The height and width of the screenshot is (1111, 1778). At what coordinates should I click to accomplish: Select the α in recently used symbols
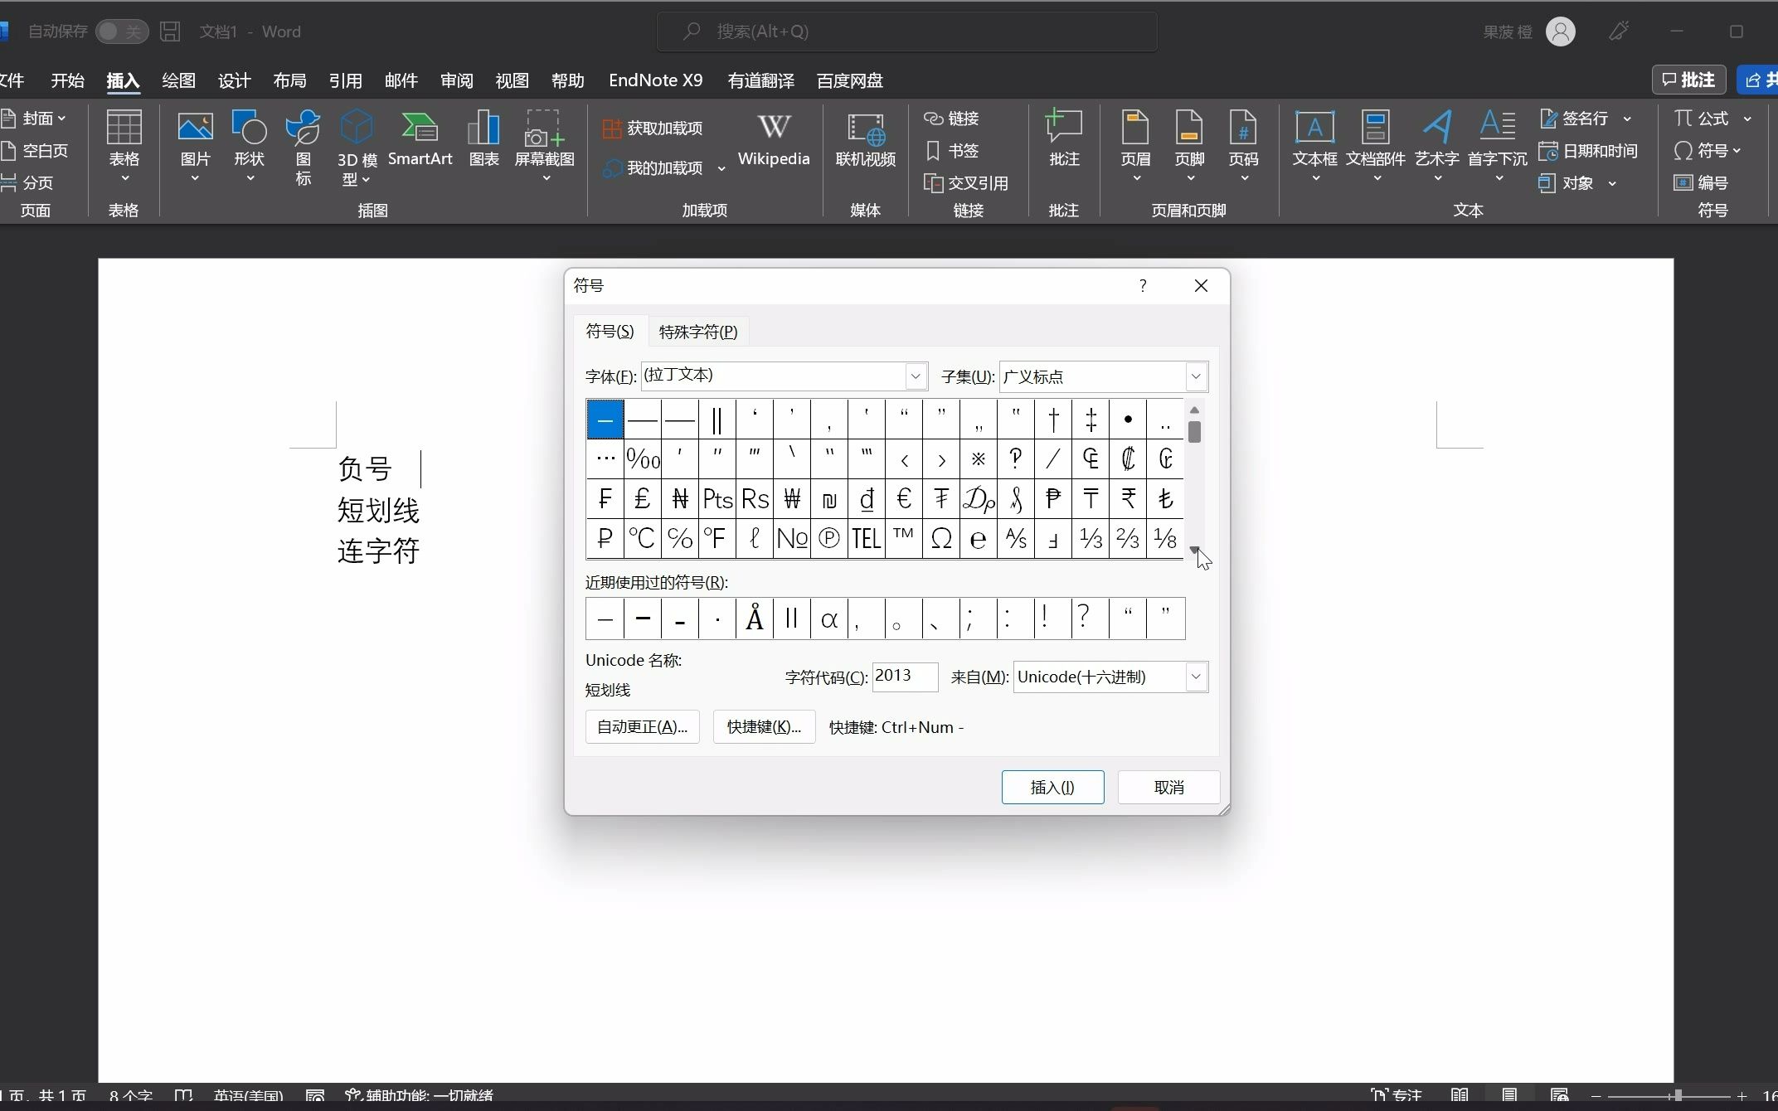tap(828, 619)
